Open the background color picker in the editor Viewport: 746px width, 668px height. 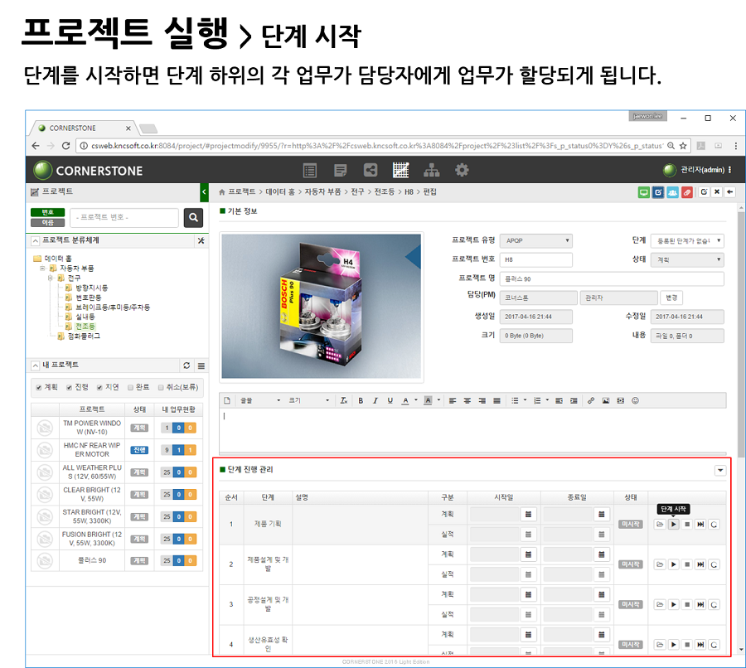coord(431,400)
